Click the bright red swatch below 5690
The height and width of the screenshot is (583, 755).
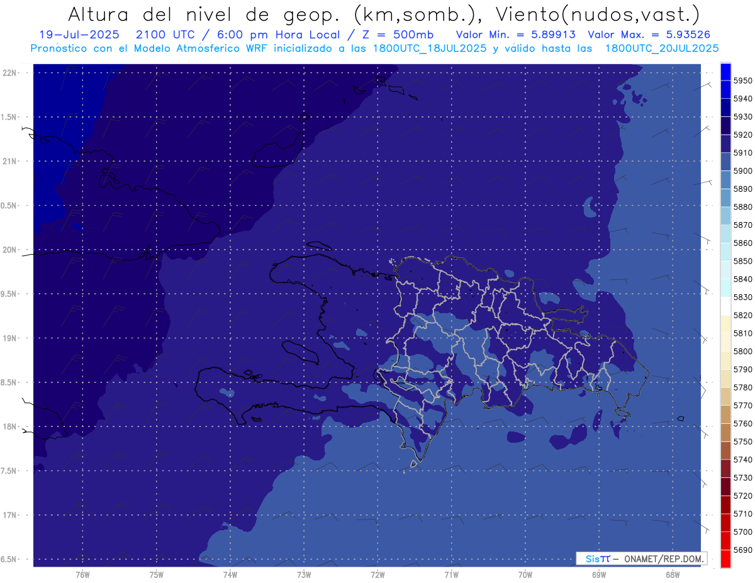pos(725,558)
